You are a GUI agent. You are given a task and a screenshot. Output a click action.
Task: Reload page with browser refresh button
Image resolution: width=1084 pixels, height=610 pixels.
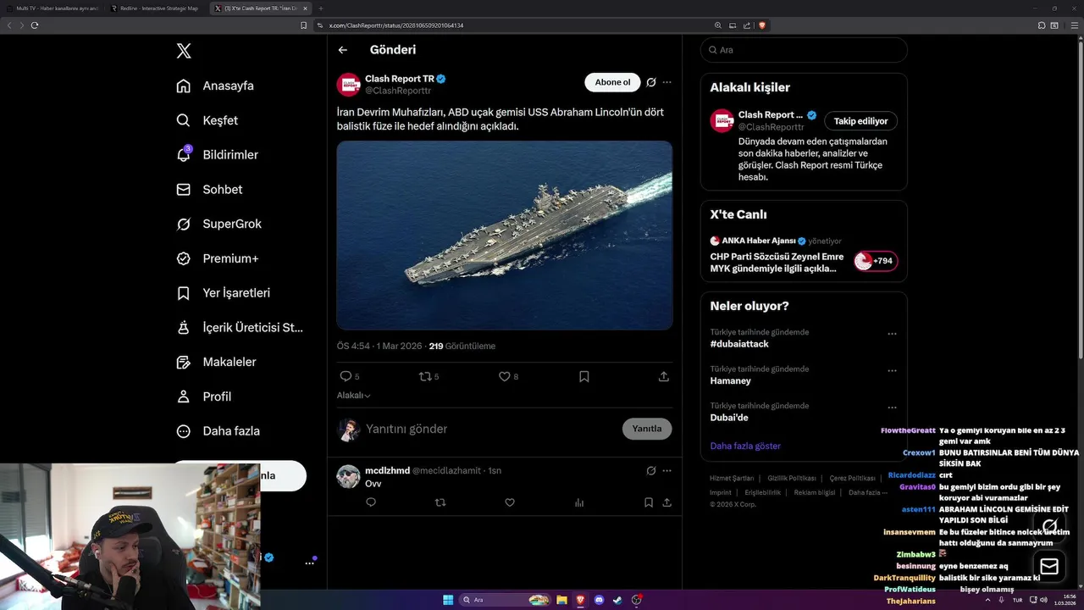point(35,25)
